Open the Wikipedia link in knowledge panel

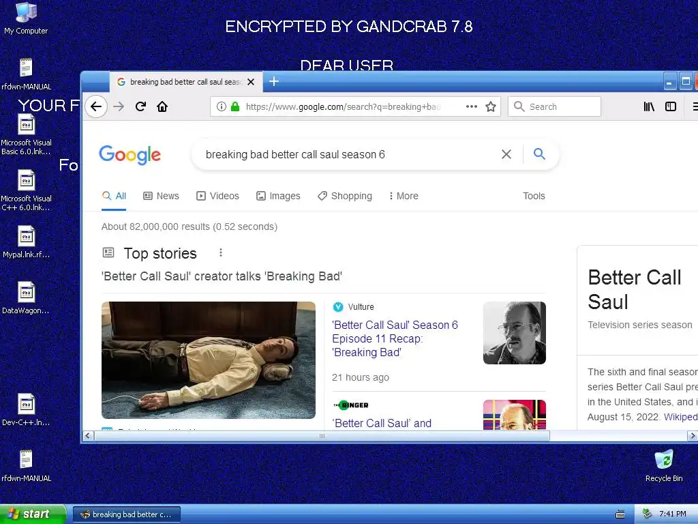(x=681, y=417)
